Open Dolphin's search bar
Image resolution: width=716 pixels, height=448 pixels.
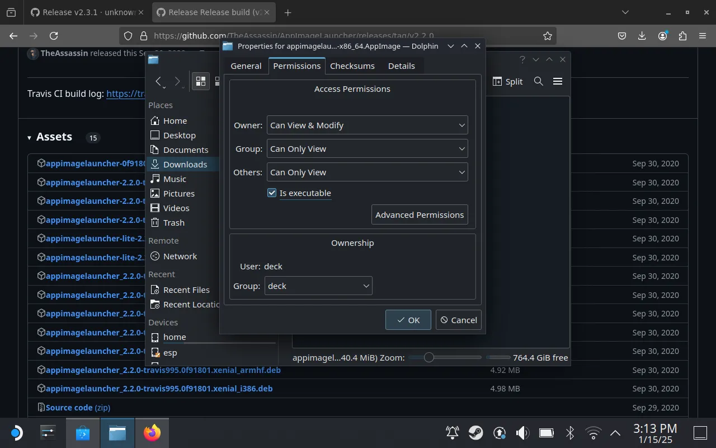coord(538,81)
